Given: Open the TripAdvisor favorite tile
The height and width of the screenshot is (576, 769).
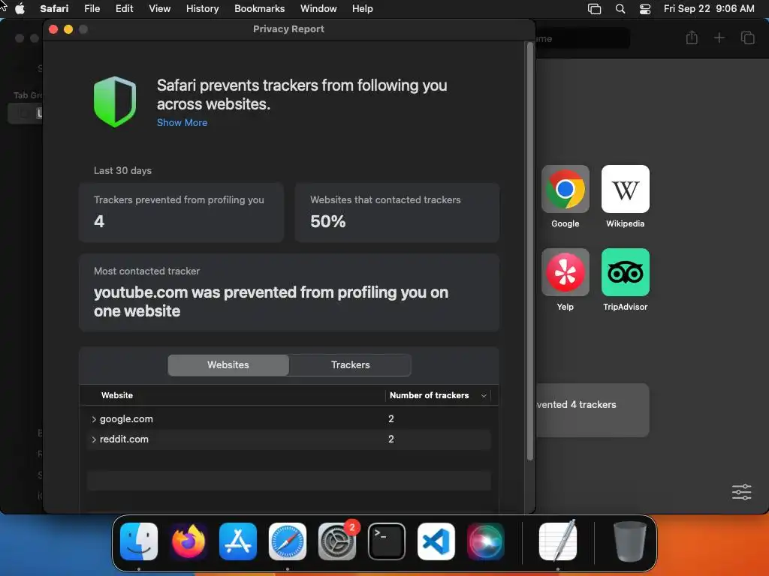Looking at the screenshot, I should pos(626,272).
